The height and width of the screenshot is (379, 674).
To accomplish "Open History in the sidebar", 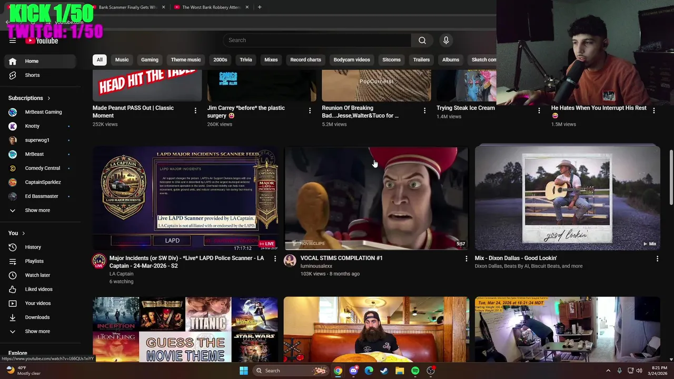I will pos(40,247).
